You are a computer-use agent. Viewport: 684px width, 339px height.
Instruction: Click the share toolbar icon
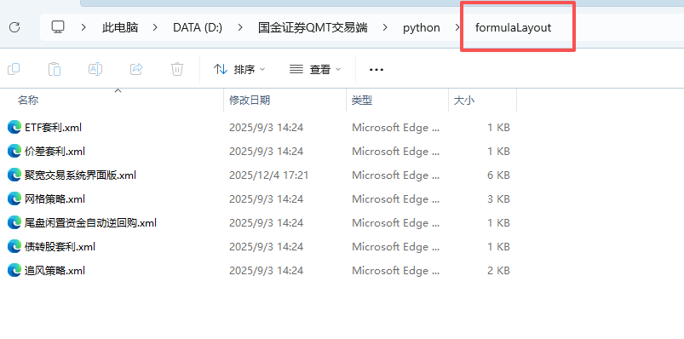click(136, 69)
